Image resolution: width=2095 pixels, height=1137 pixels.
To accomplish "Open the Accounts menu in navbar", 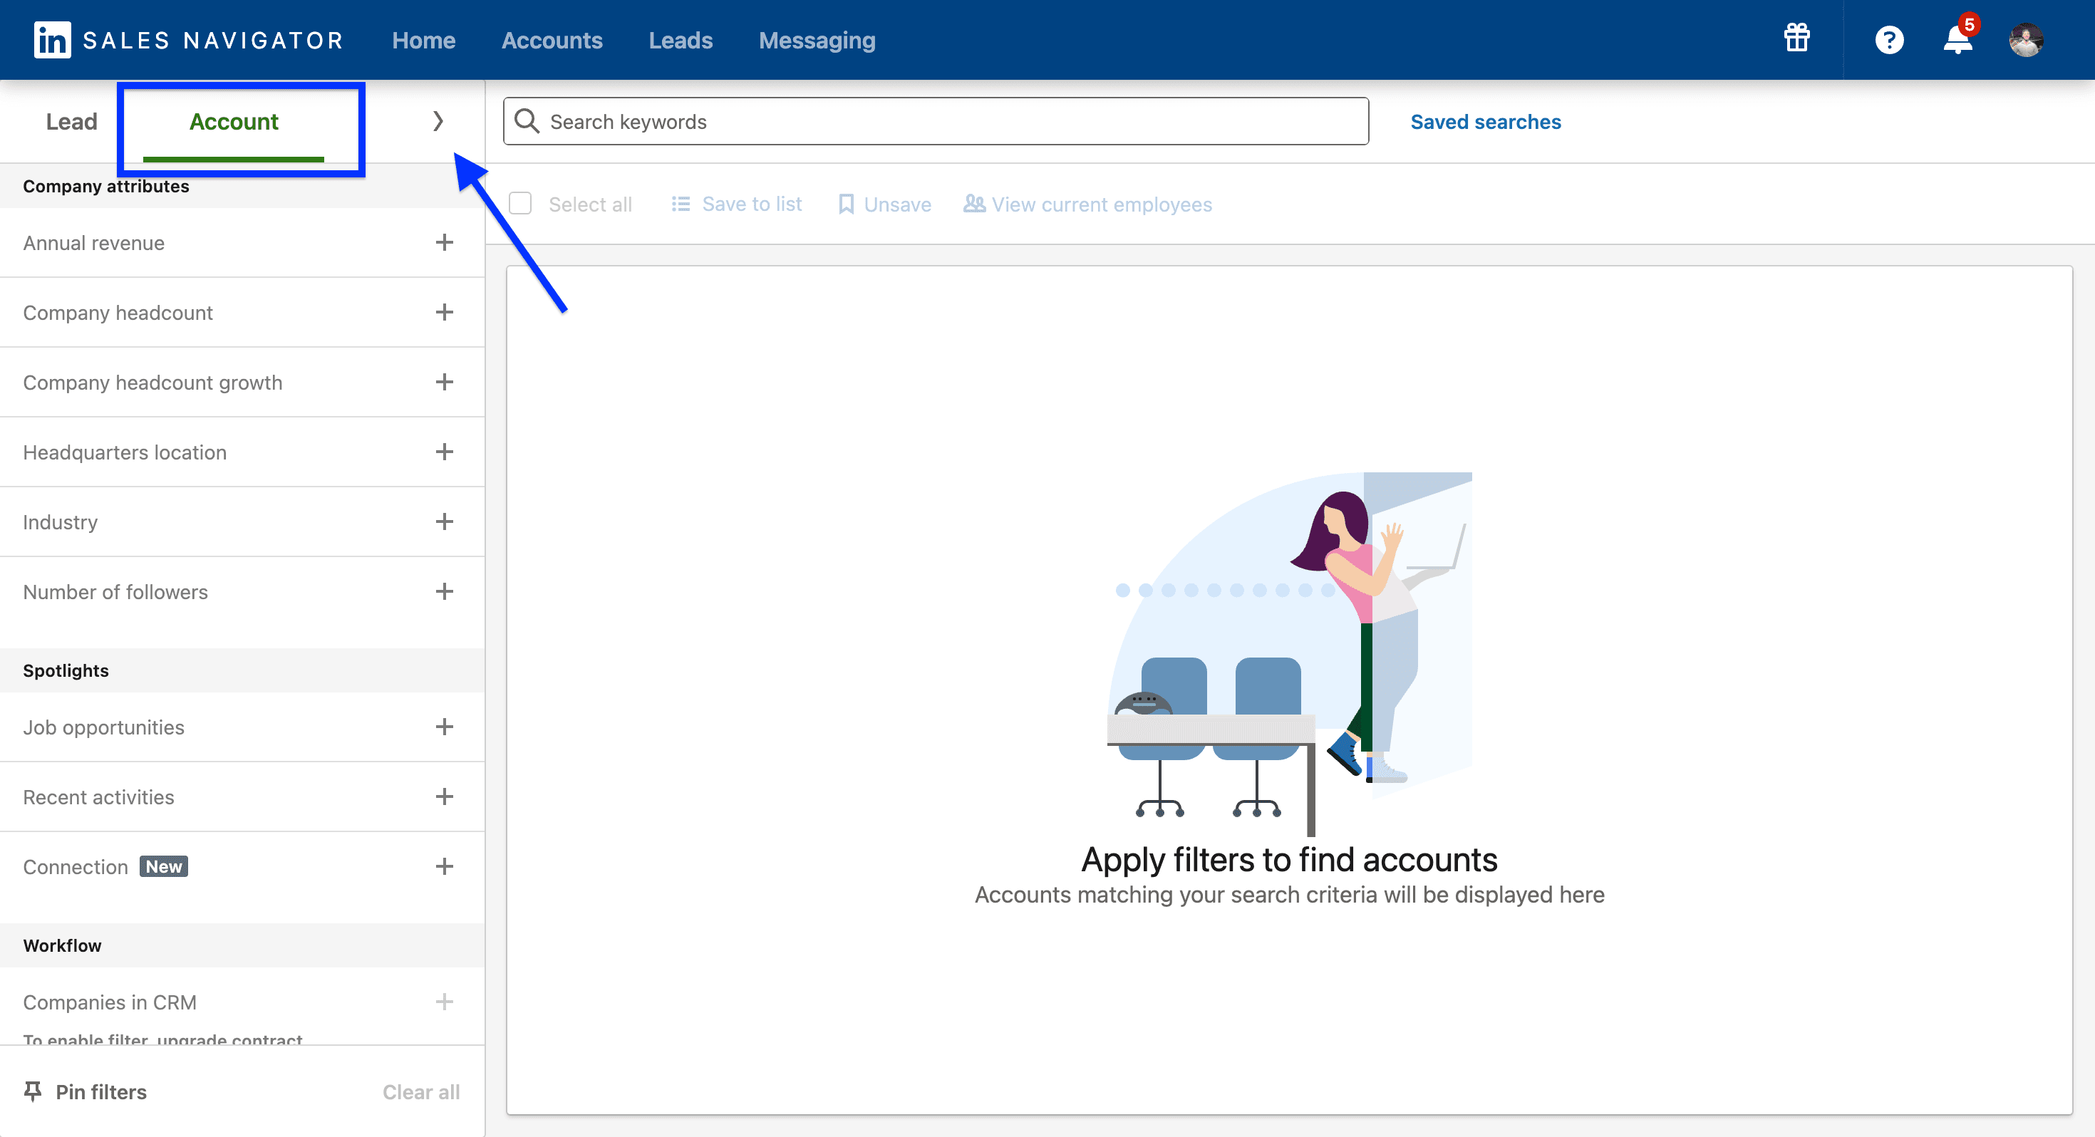I will pyautogui.click(x=552, y=41).
